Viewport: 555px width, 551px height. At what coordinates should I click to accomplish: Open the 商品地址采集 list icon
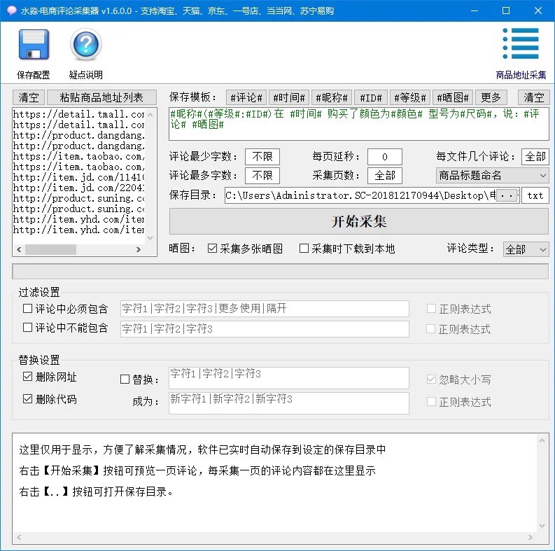click(521, 46)
